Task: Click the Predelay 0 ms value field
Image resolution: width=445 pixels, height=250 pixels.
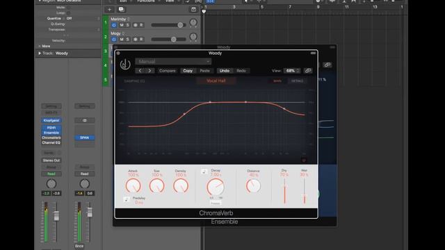Action: coord(139,202)
